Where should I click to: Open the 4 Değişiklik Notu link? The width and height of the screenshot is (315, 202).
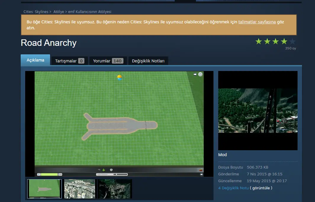[233, 188]
